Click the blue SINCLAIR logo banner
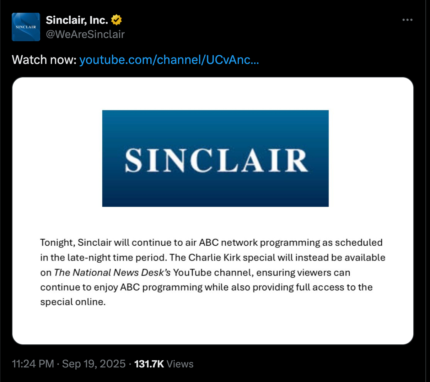430x382 pixels. point(215,158)
